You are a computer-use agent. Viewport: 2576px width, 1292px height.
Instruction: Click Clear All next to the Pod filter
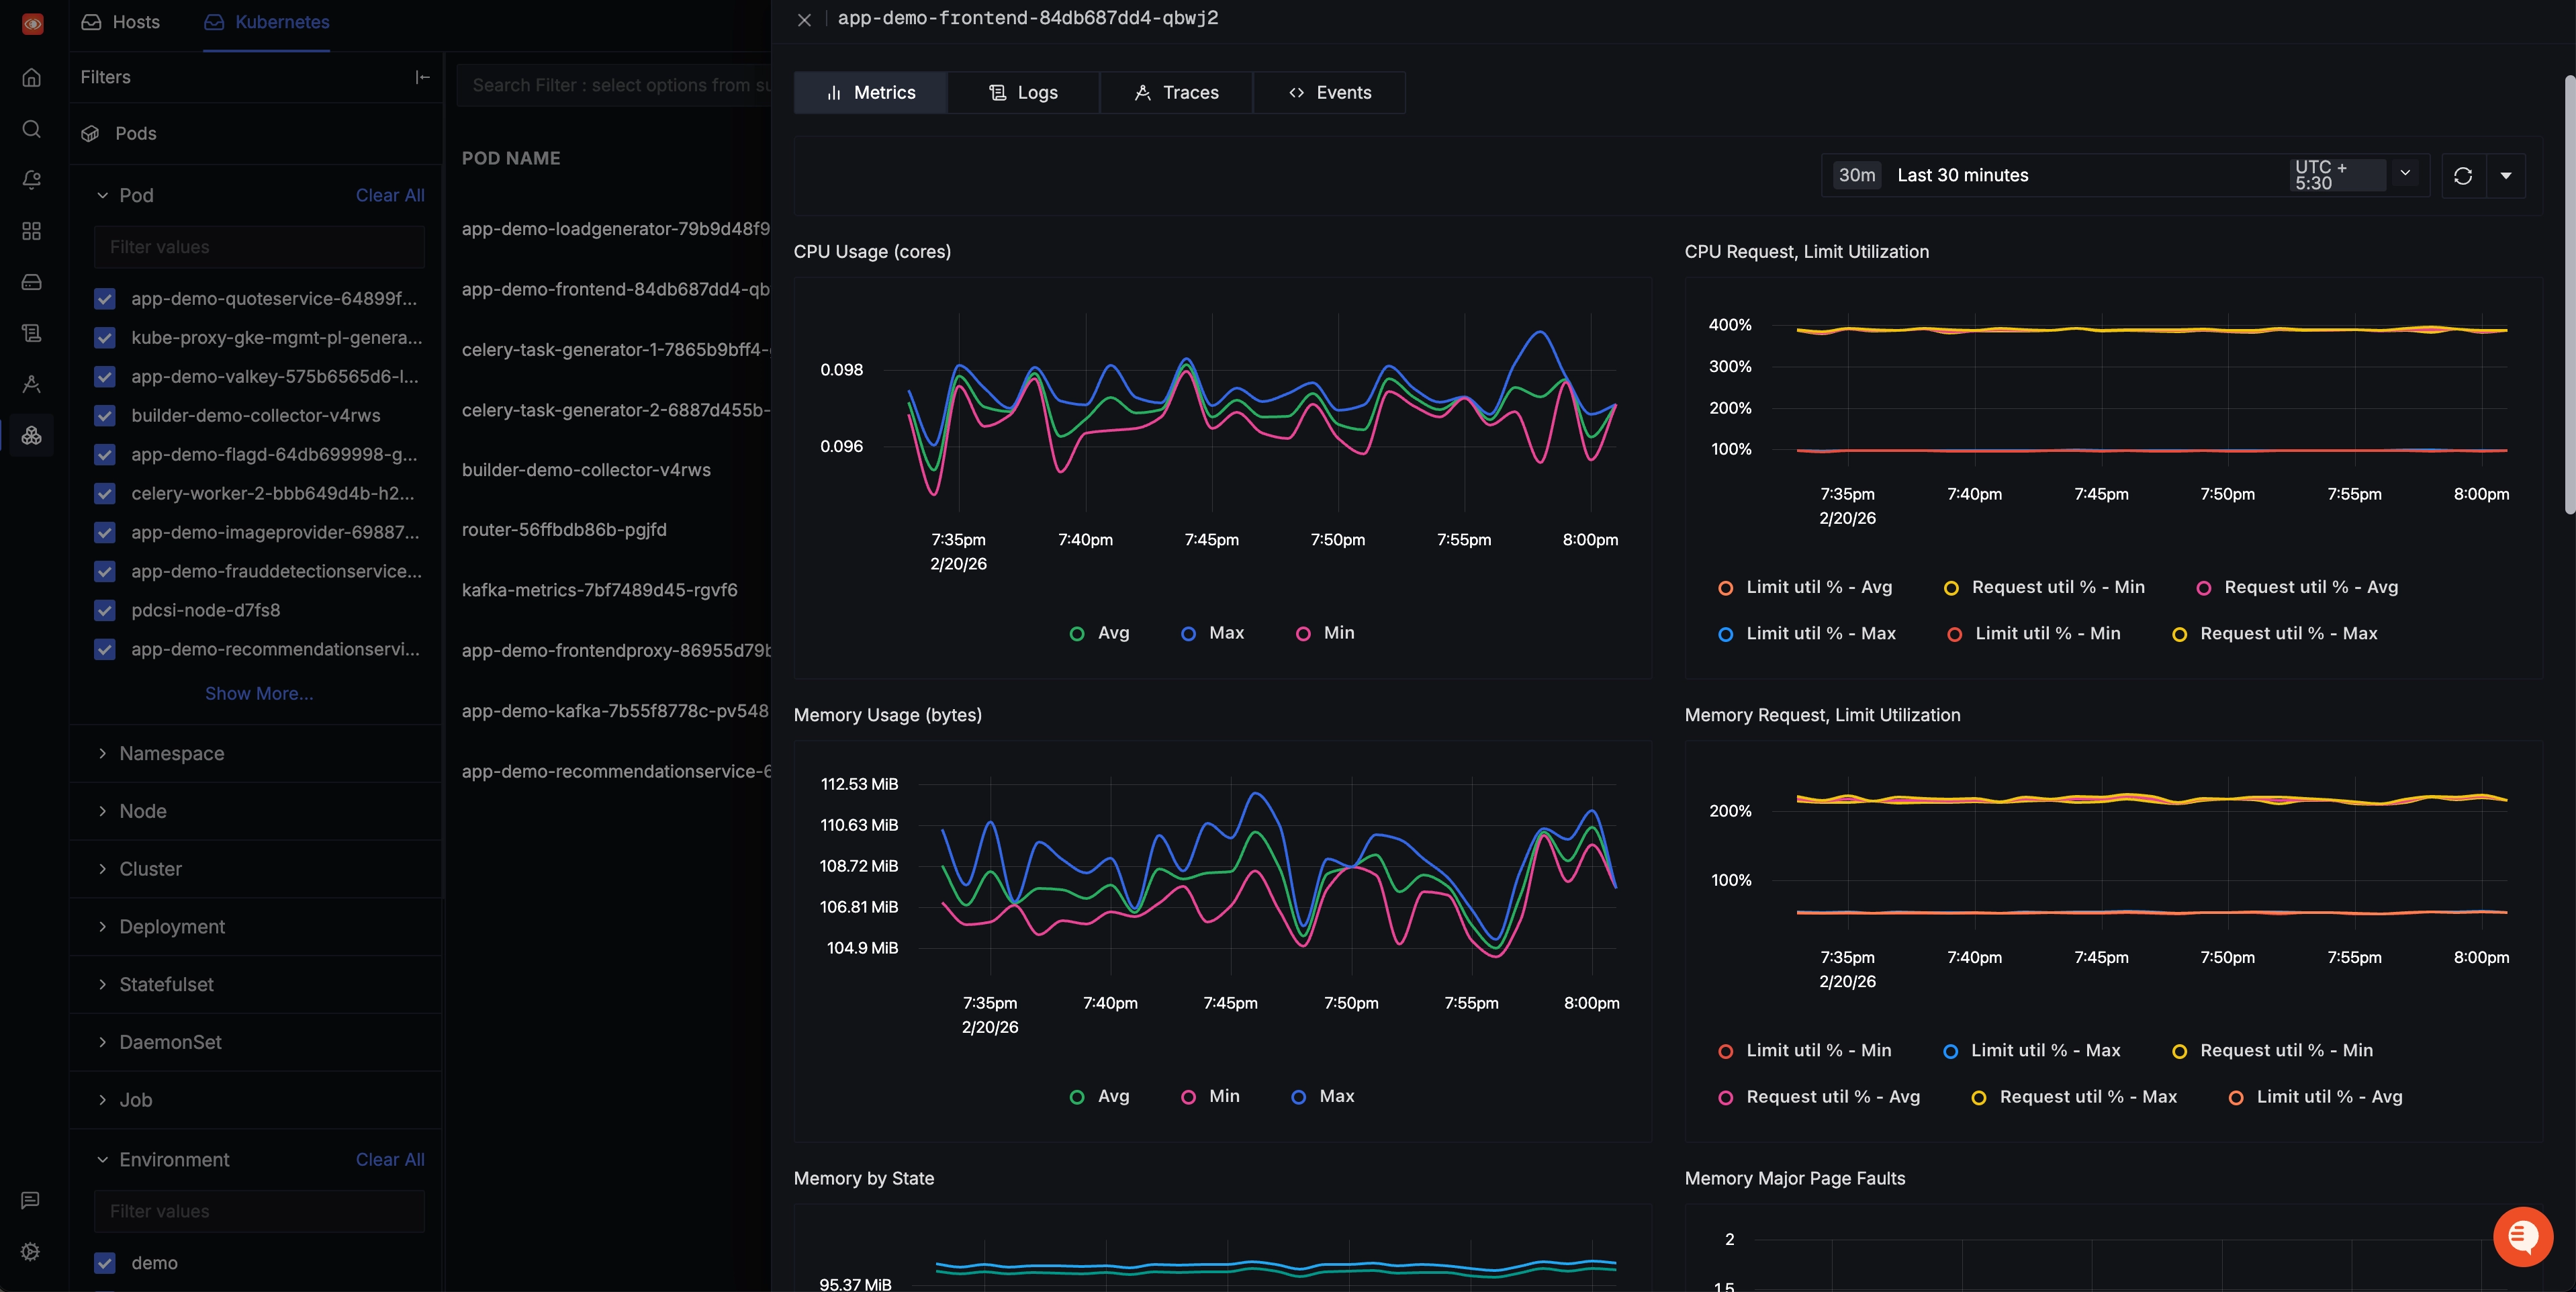[x=390, y=195]
